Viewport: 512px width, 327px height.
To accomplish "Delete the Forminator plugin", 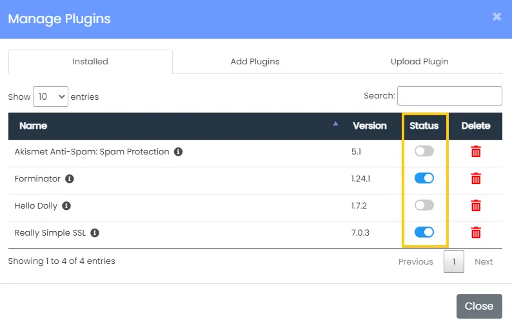I will pos(476,179).
